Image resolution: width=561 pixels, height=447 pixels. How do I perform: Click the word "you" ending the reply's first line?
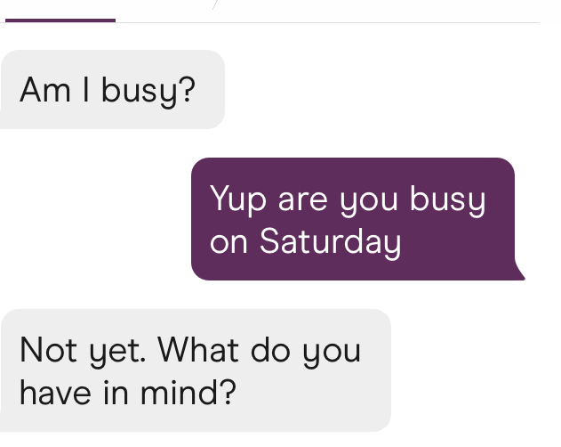pos(332,351)
